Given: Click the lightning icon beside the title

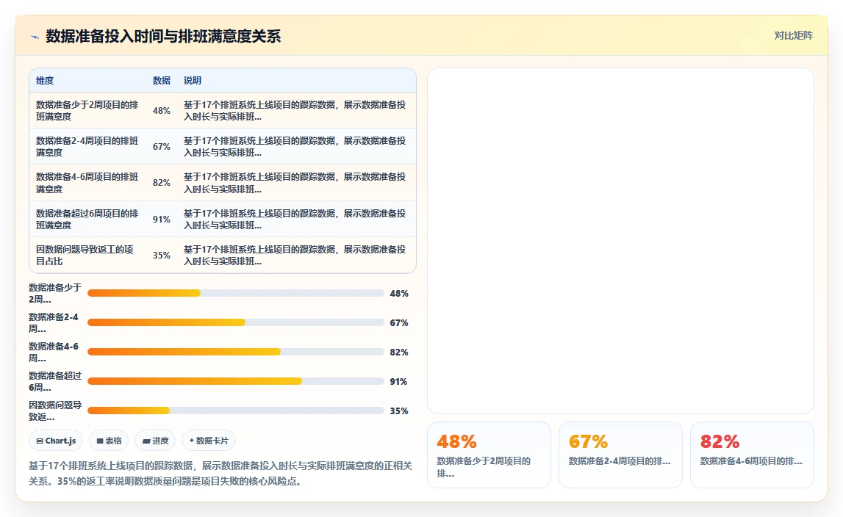Looking at the screenshot, I should pyautogui.click(x=35, y=37).
